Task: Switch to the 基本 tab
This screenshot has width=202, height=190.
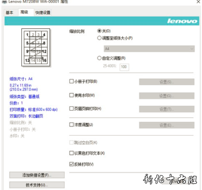Action: click(x=10, y=12)
